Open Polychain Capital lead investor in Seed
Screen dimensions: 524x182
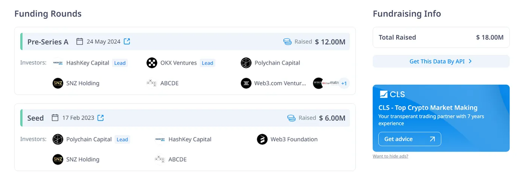coord(89,140)
